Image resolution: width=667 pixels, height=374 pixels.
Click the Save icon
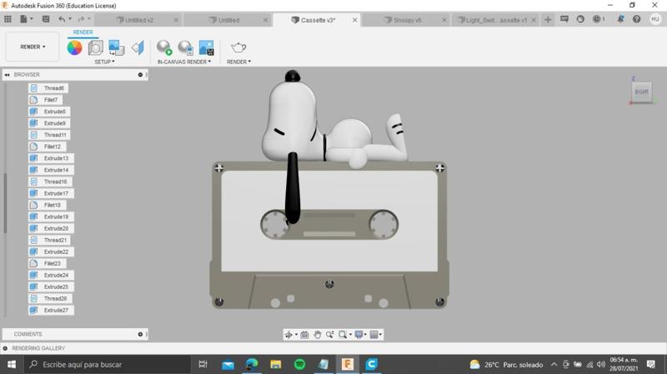[46, 19]
